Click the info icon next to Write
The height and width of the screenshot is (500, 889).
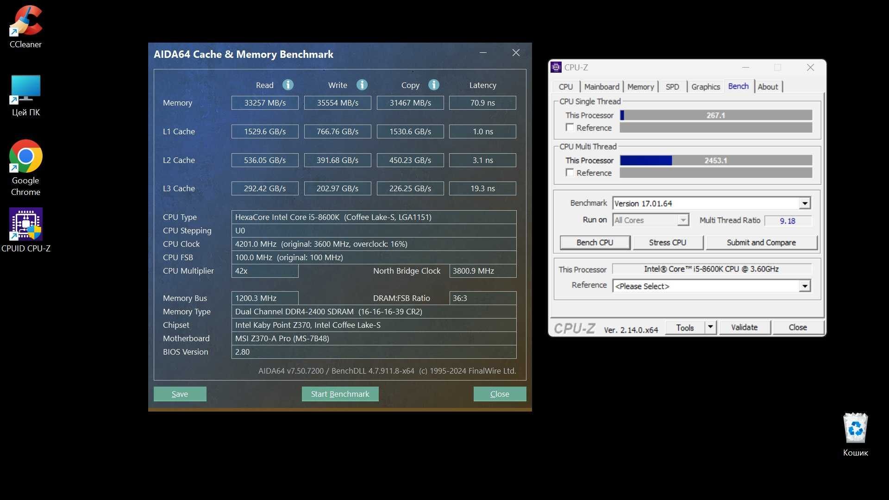362,85
